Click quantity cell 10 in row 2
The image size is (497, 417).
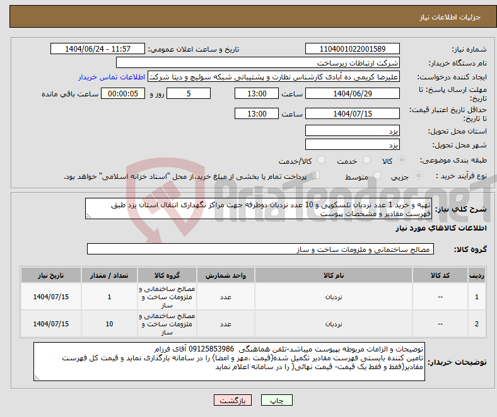(109, 324)
